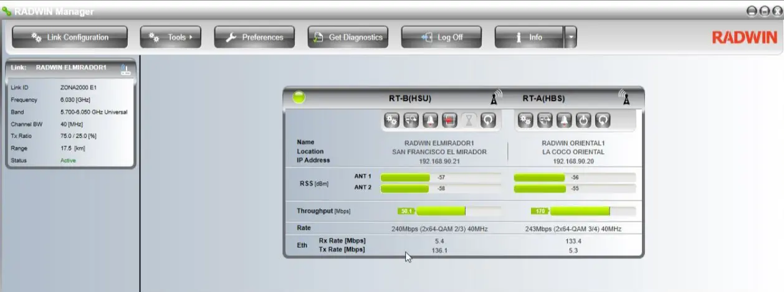Image resolution: width=784 pixels, height=292 pixels.
Task: Click the antenna tower icon beside RT-B(HSU)
Action: coord(496,97)
